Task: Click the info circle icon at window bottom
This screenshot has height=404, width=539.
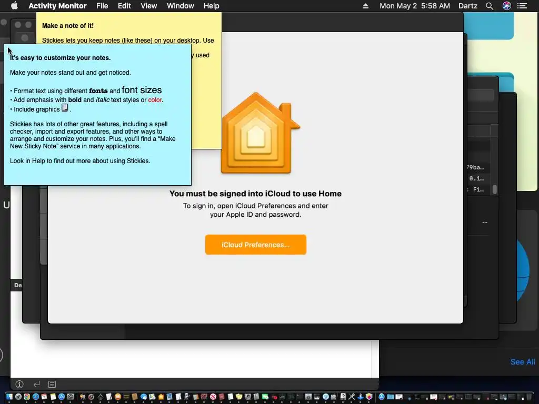Action: pos(19,384)
